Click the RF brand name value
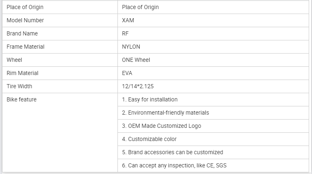The height and width of the screenshot is (174, 312). (x=125, y=33)
